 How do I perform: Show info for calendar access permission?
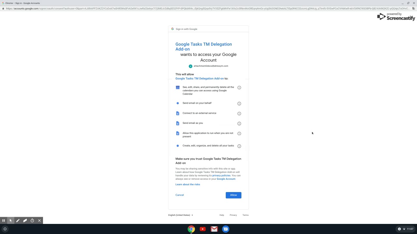[239, 87]
